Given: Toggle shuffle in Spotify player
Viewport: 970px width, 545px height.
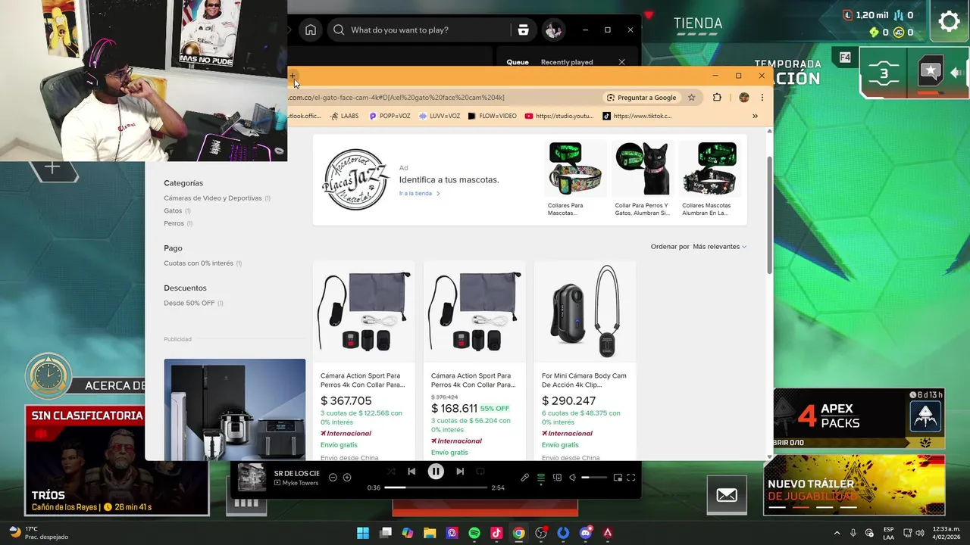Looking at the screenshot, I should coord(391,472).
